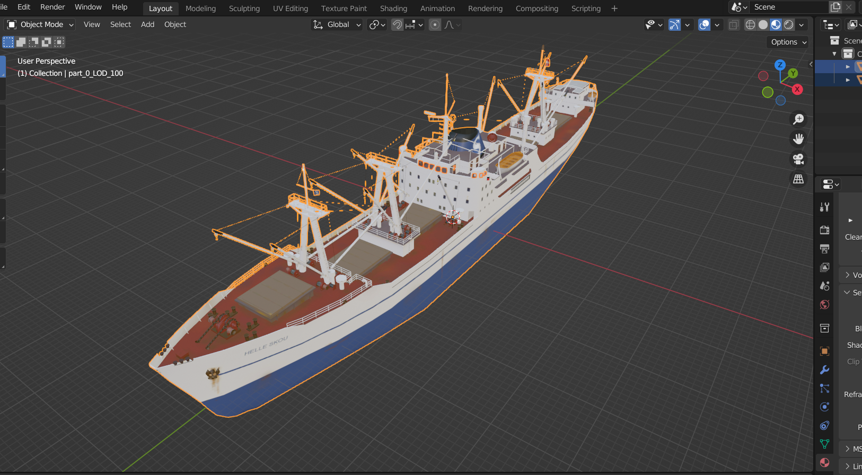Open the Edit menu
This screenshot has height=475, width=862.
[24, 7]
